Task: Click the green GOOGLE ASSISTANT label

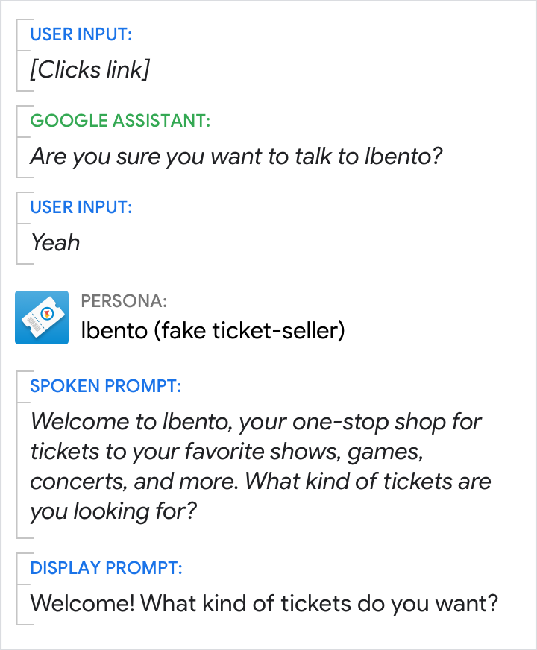Action: pyautogui.click(x=120, y=121)
